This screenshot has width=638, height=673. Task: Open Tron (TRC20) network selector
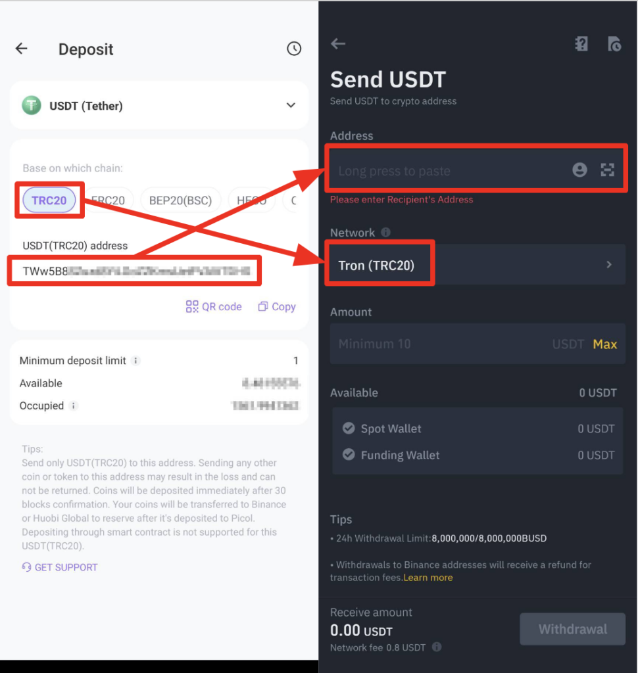coord(478,265)
